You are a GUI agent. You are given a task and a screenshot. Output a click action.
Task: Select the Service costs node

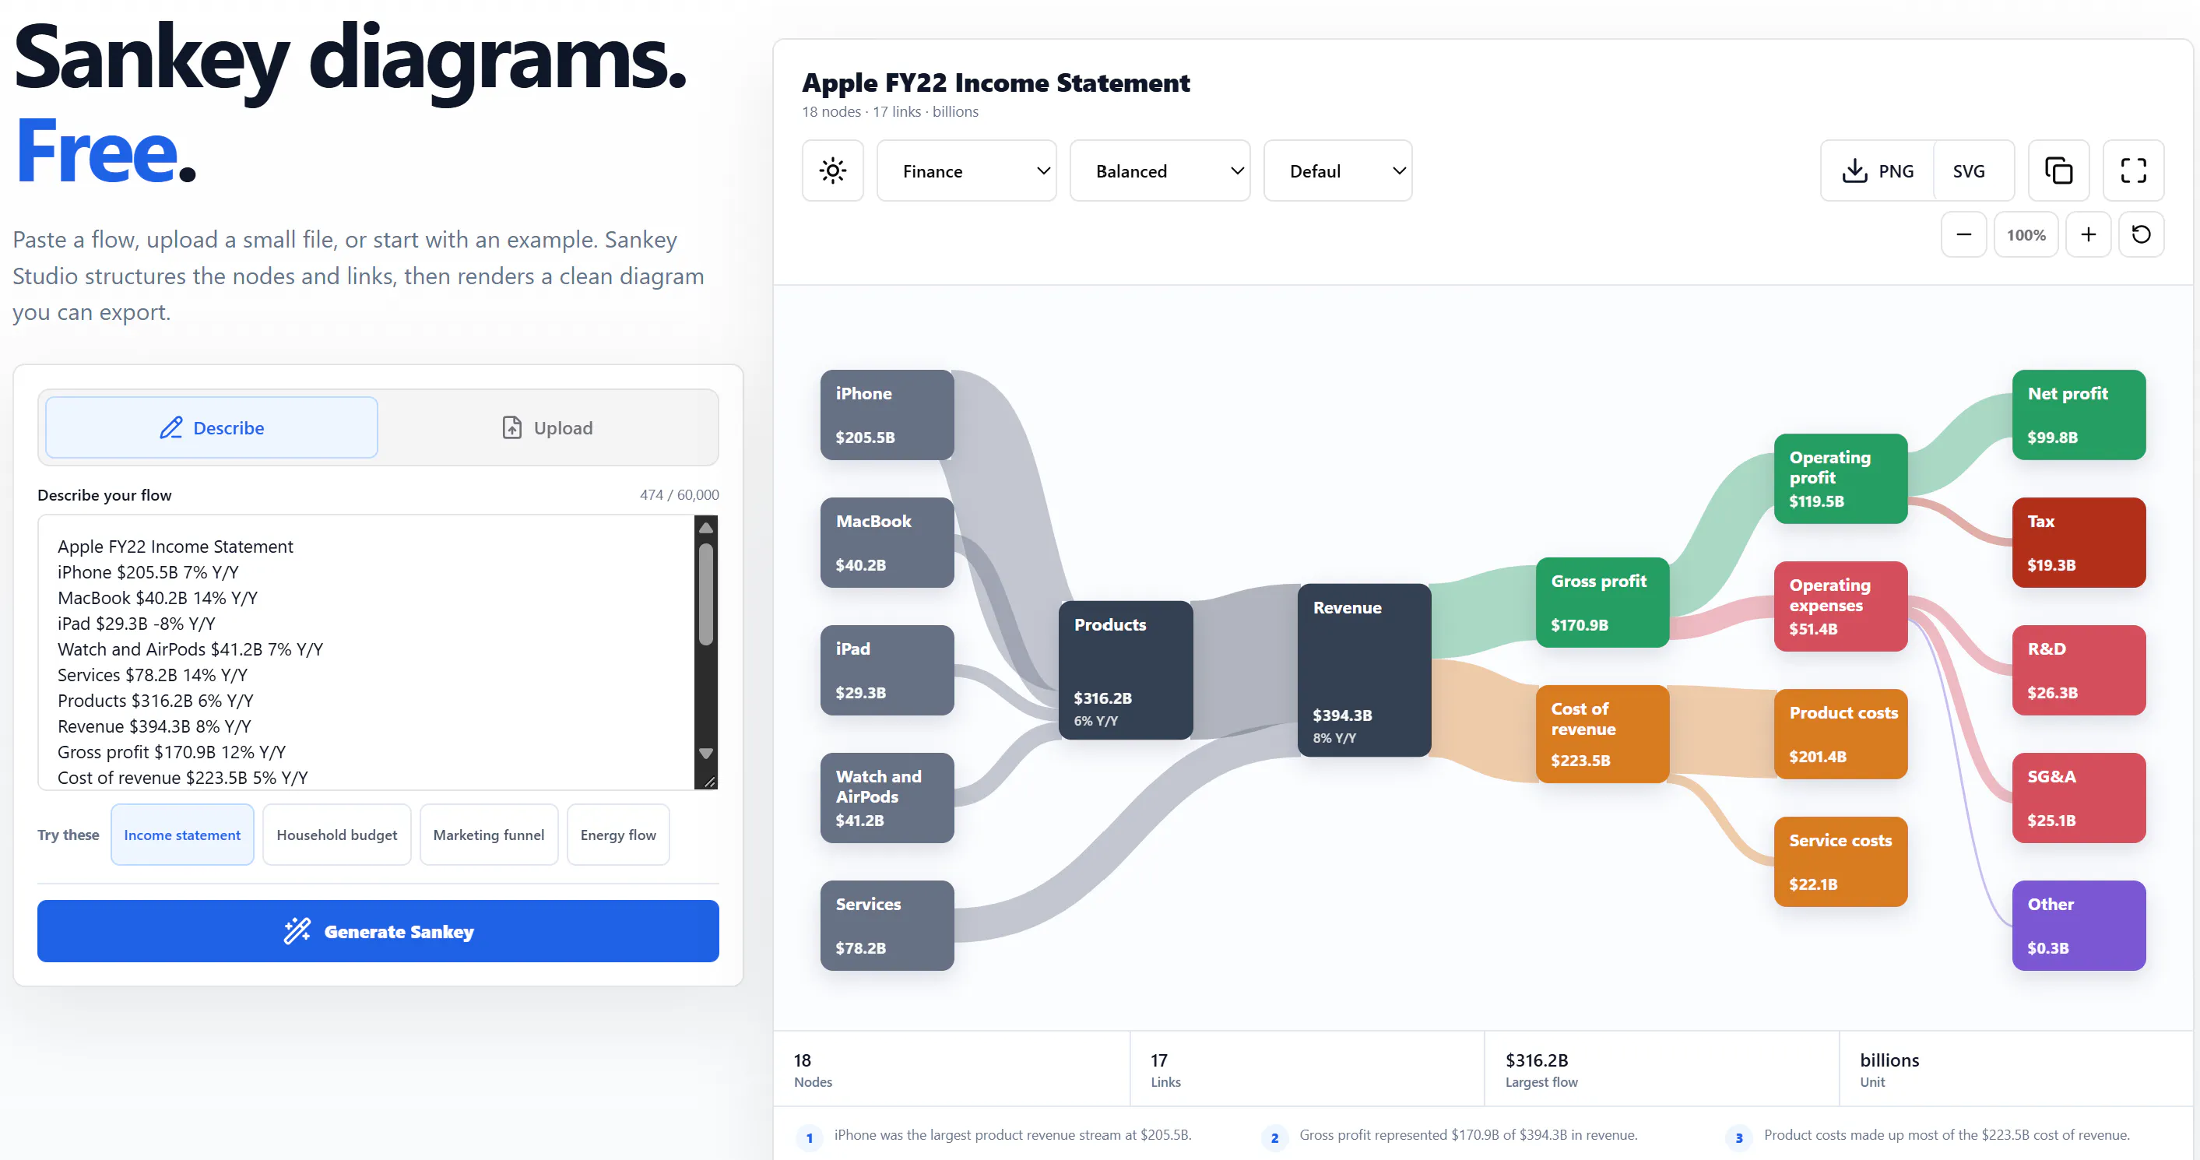click(x=1841, y=862)
